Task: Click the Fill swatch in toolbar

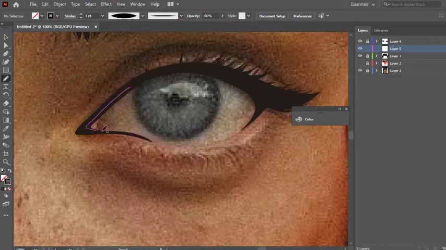Action: point(4,178)
